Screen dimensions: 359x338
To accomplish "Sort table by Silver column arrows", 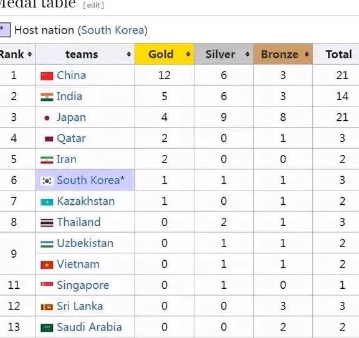I will [x=247, y=54].
